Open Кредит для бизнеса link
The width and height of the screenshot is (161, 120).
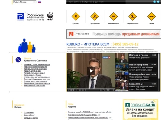point(32,71)
